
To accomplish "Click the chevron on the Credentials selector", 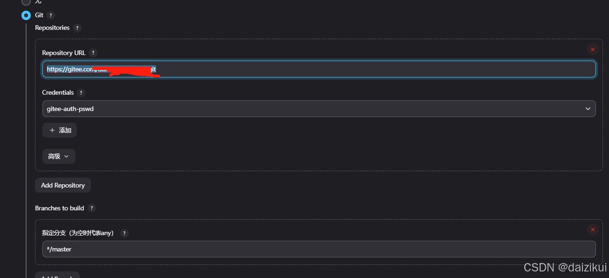I will click(x=588, y=109).
